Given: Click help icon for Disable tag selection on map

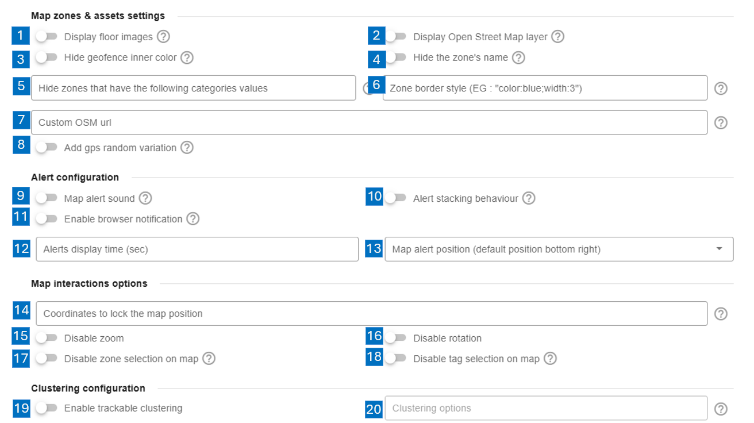Looking at the screenshot, I should point(550,359).
